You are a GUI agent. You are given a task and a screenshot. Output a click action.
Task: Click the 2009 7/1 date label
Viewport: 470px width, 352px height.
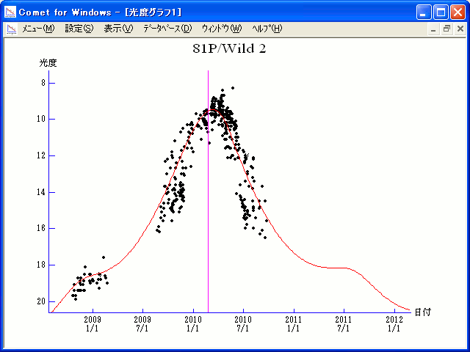tap(142, 324)
